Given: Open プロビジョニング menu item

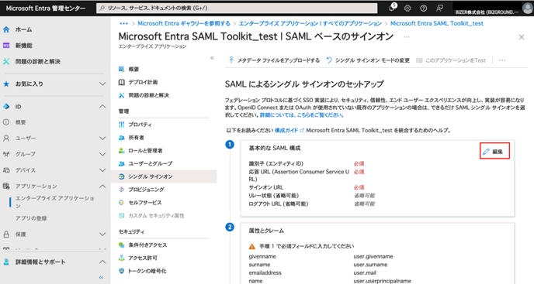Looking at the screenshot, I should 146,190.
